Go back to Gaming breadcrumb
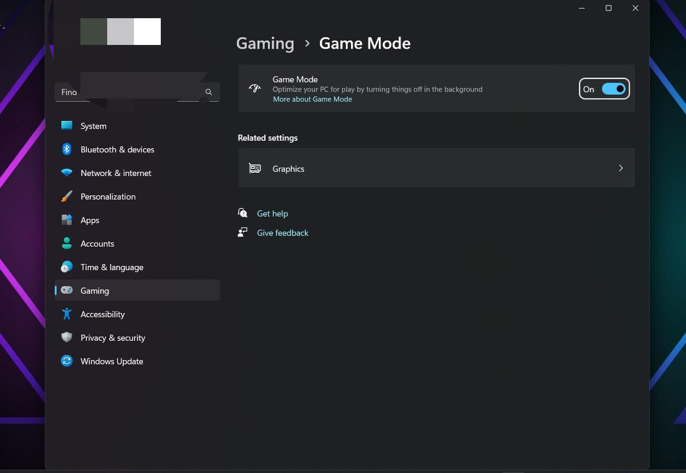The width and height of the screenshot is (686, 473). 265,43
